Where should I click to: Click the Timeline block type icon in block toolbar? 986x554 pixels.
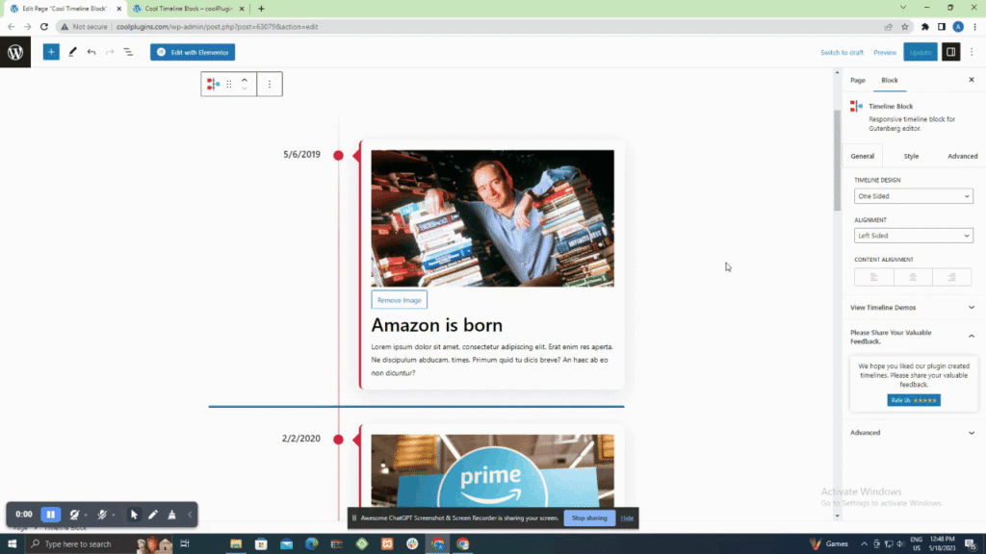click(x=212, y=85)
